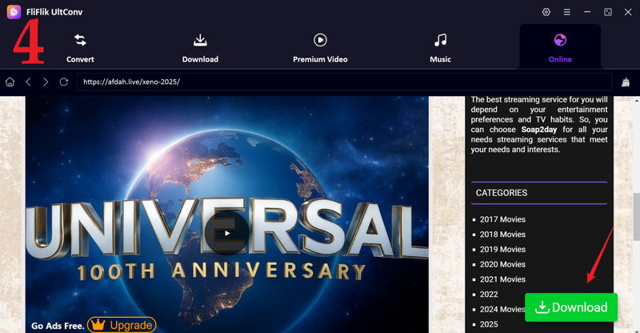Open the Music tab
The image size is (640, 333).
[x=440, y=48]
